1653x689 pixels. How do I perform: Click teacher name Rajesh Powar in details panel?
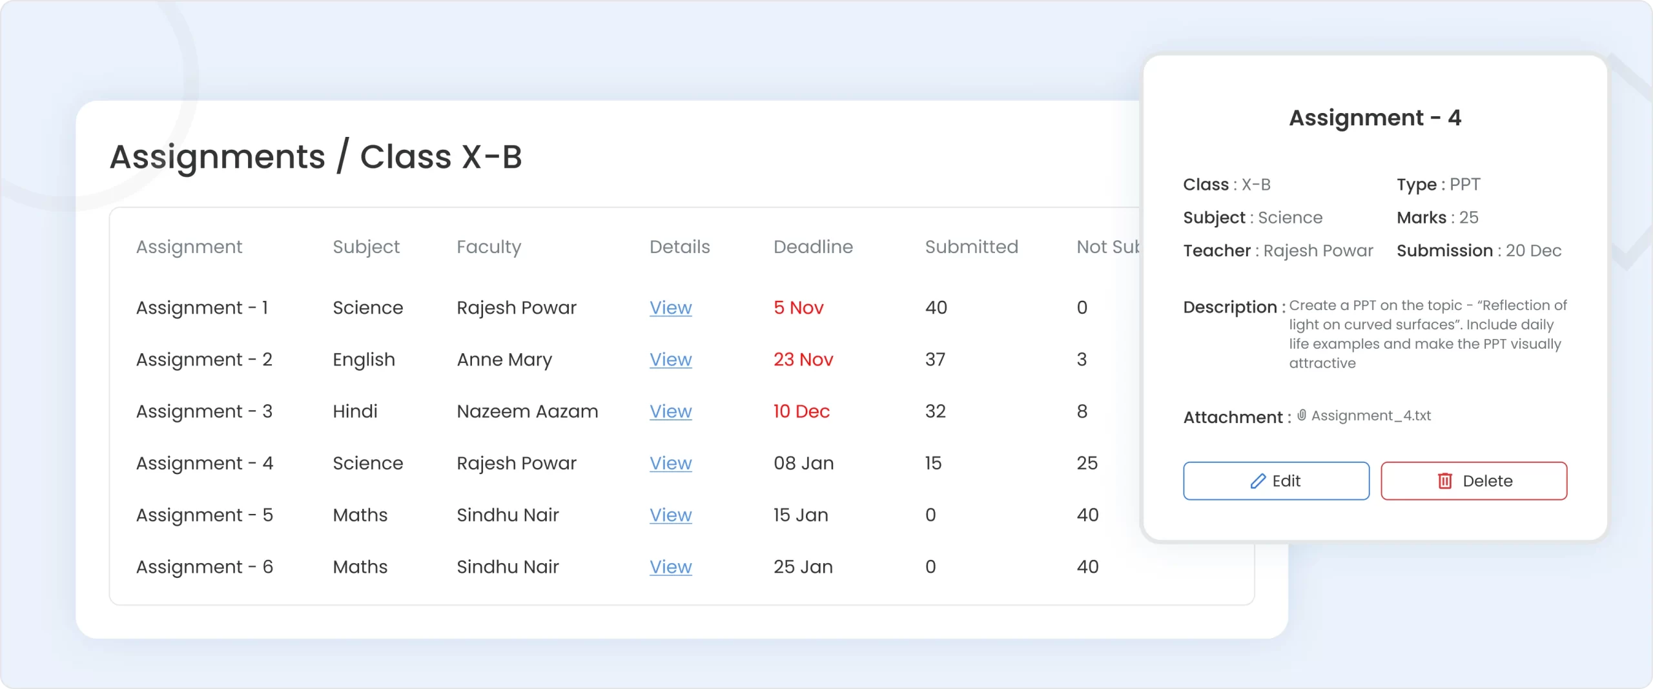[x=1319, y=251]
